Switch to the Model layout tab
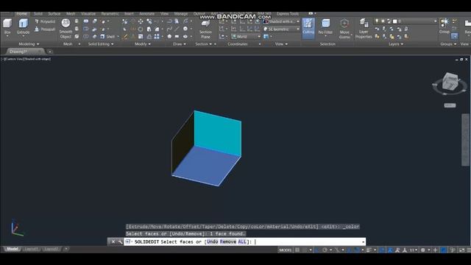471x265 pixels. pyautogui.click(x=13, y=249)
